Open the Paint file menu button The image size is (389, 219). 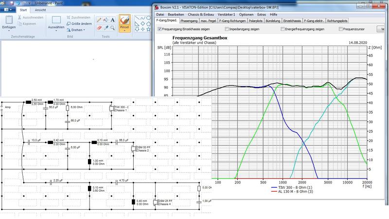coord(7,9)
